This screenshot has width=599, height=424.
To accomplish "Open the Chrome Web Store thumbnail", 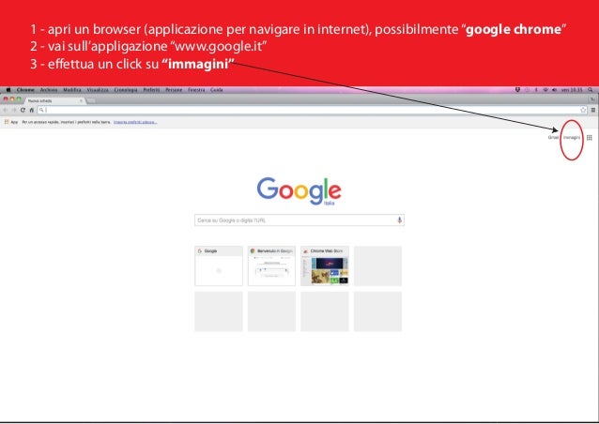I will pos(325,266).
